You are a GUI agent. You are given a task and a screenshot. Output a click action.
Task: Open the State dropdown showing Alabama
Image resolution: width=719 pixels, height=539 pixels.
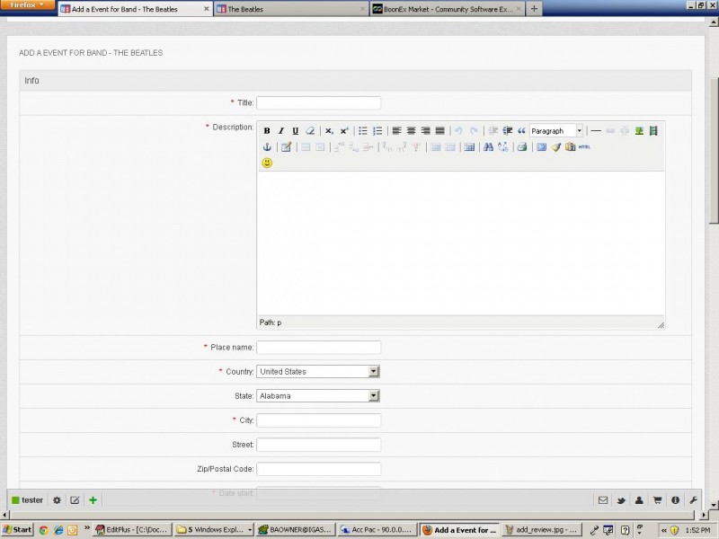tap(318, 395)
